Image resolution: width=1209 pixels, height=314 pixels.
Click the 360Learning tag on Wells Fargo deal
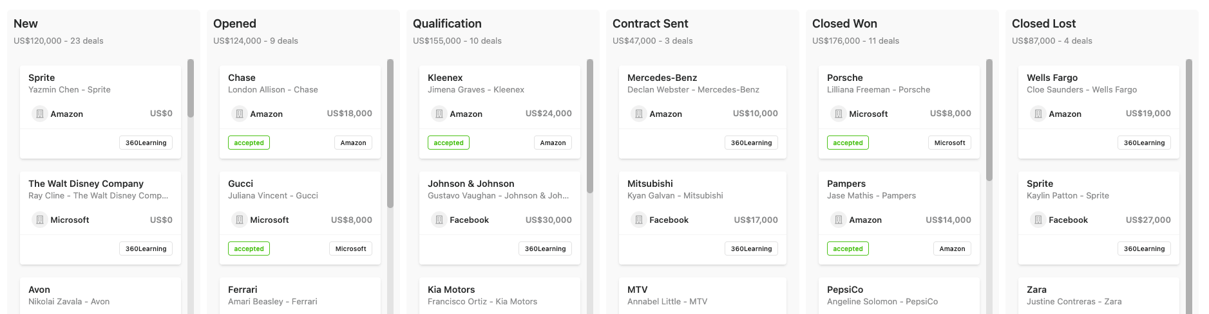coord(1144,143)
